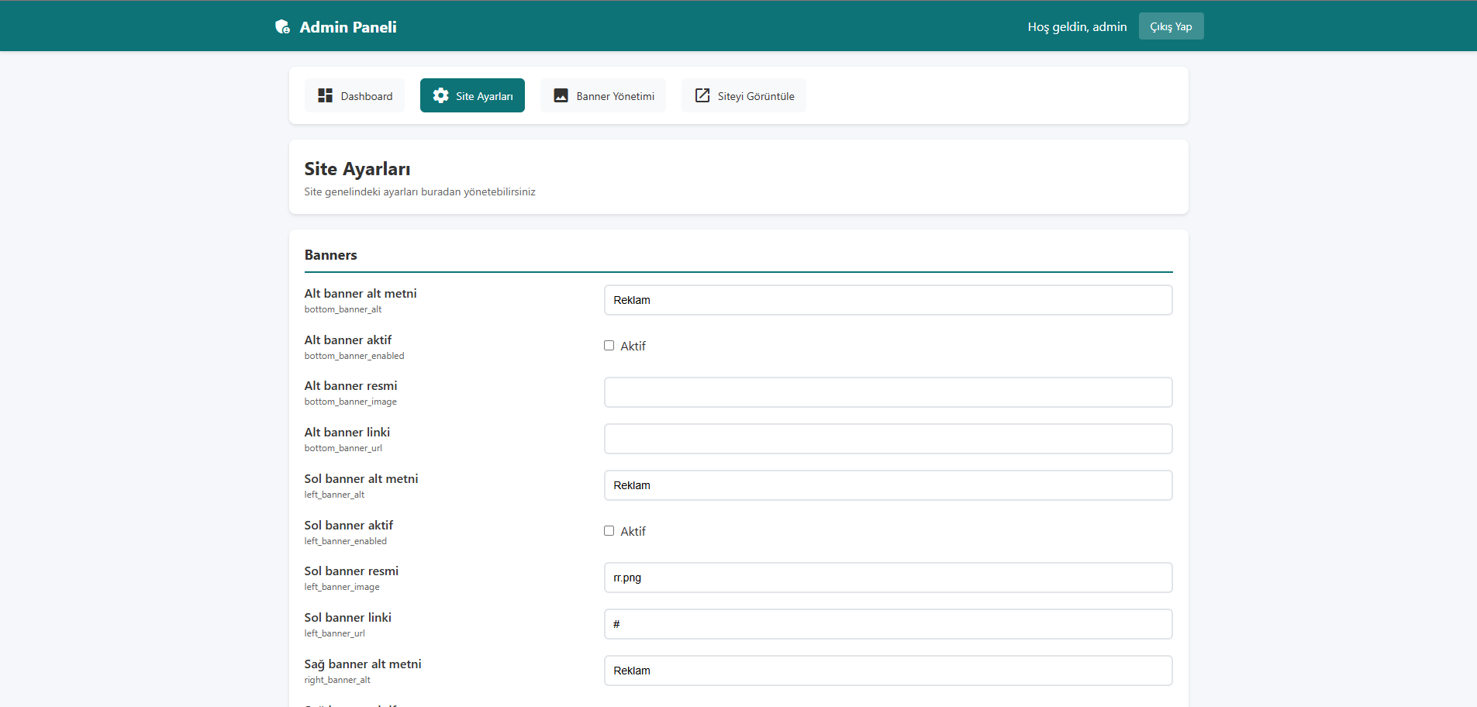The width and height of the screenshot is (1477, 707).
Task: Open the Dashboard tab
Action: pyautogui.click(x=354, y=95)
